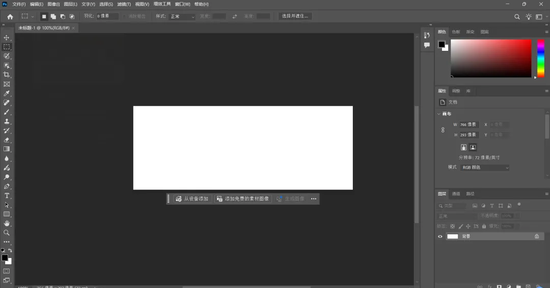This screenshot has width=550, height=288.
Task: Open the layer filter 类型 dropdown
Action: pos(452,206)
